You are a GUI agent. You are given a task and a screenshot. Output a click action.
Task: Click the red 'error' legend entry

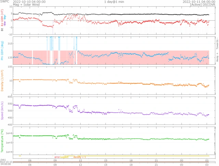coord(57,157)
